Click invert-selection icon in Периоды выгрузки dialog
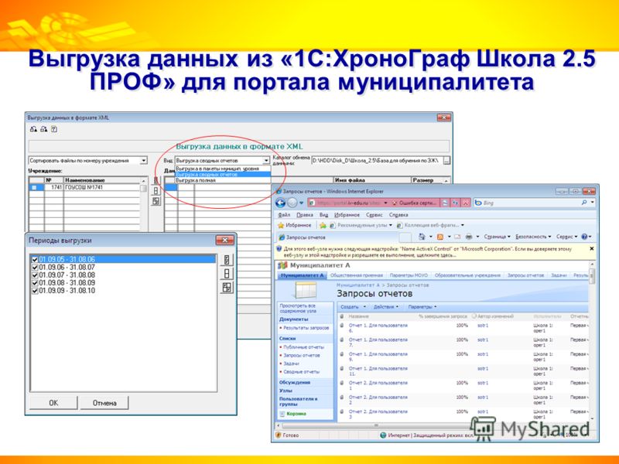This screenshot has width=619, height=464. [x=227, y=287]
